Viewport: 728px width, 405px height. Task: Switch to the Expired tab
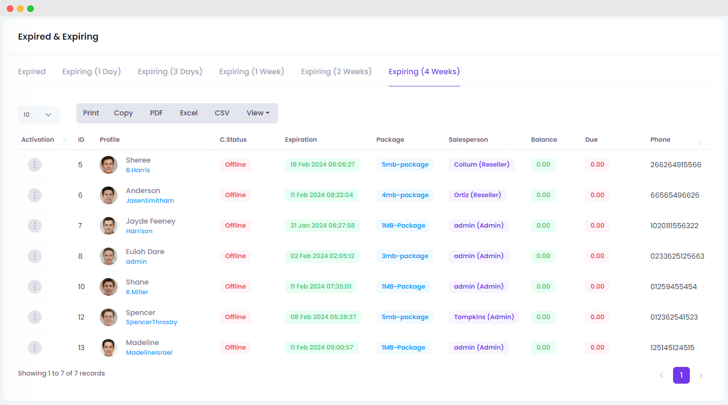click(x=32, y=72)
